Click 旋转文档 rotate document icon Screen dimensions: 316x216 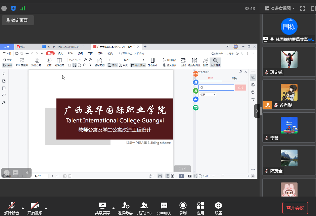tap(99, 62)
